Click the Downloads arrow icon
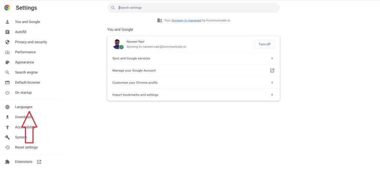This screenshot has height=169, width=380. pyautogui.click(x=7, y=117)
